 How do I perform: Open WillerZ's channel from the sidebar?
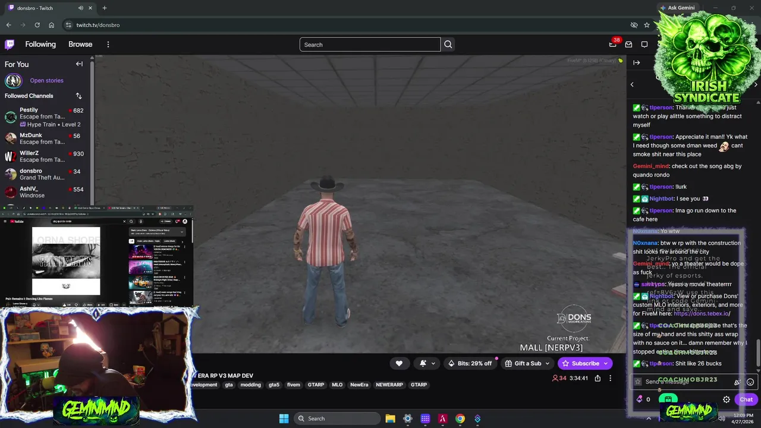(45, 156)
